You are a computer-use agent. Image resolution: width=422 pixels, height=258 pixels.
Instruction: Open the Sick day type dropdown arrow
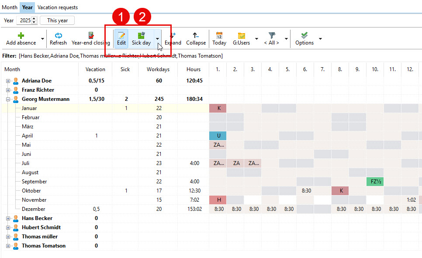click(158, 39)
